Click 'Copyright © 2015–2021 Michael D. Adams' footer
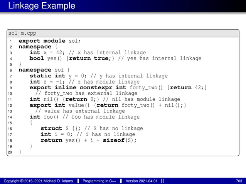Viewport: 246px width, 184px height. pyautogui.click(x=38, y=181)
